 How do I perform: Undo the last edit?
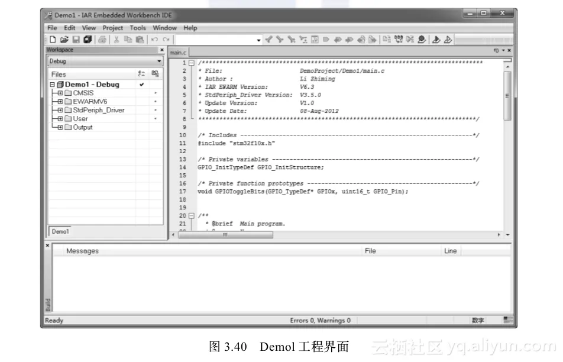click(154, 40)
